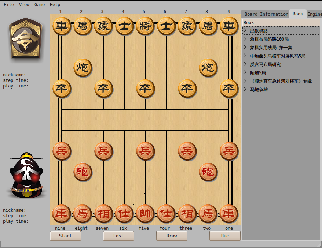The height and width of the screenshot is (248, 322).
Task: Select the red center soldier on file five
Action: tap(145, 151)
